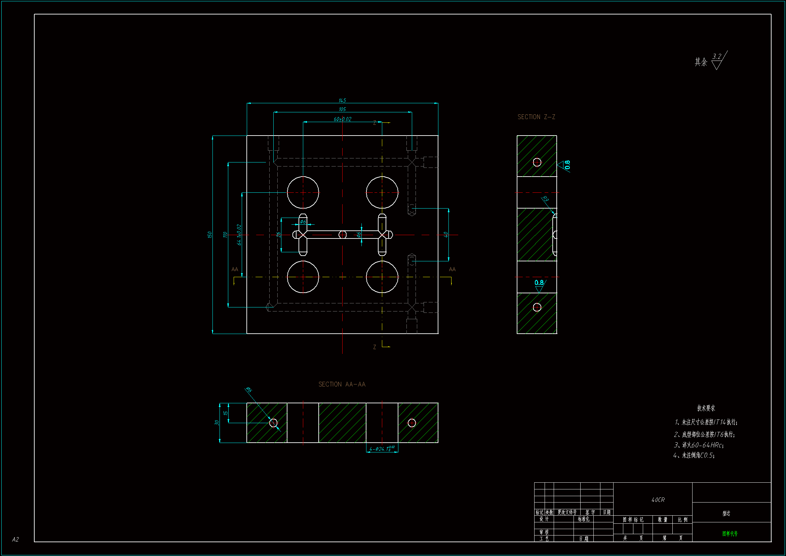Viewport: 786px width, 556px height.
Task: Click the 技术要求 heading text
Action: coord(706,408)
